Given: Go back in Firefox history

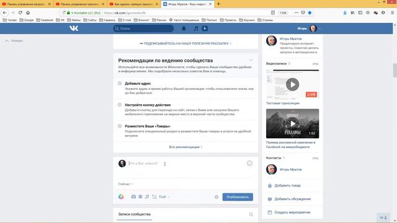Looking at the screenshot, I should pyautogui.click(x=5, y=12).
